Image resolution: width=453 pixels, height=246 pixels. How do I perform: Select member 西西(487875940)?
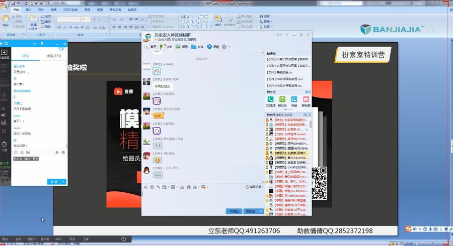click(x=287, y=148)
